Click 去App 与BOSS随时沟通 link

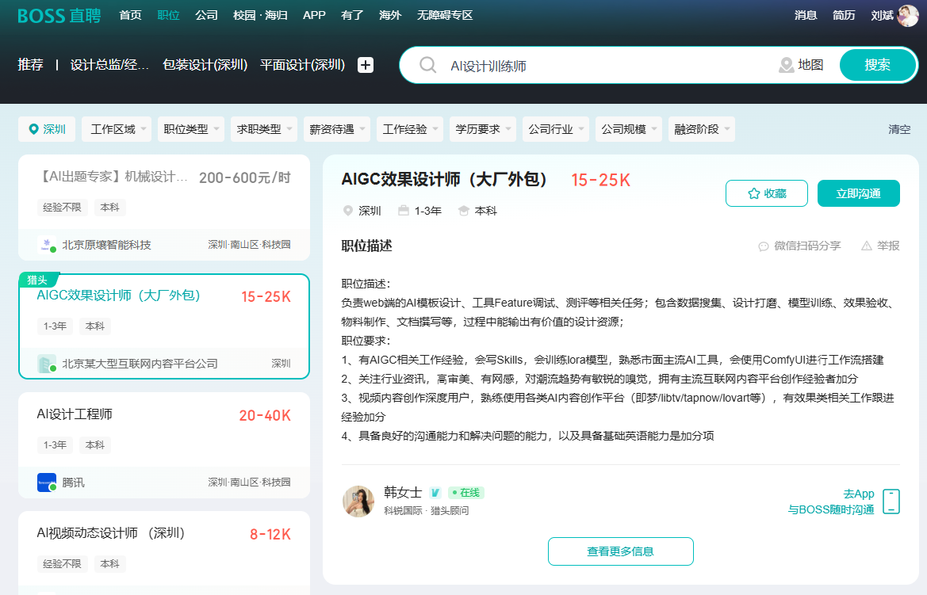pos(830,501)
